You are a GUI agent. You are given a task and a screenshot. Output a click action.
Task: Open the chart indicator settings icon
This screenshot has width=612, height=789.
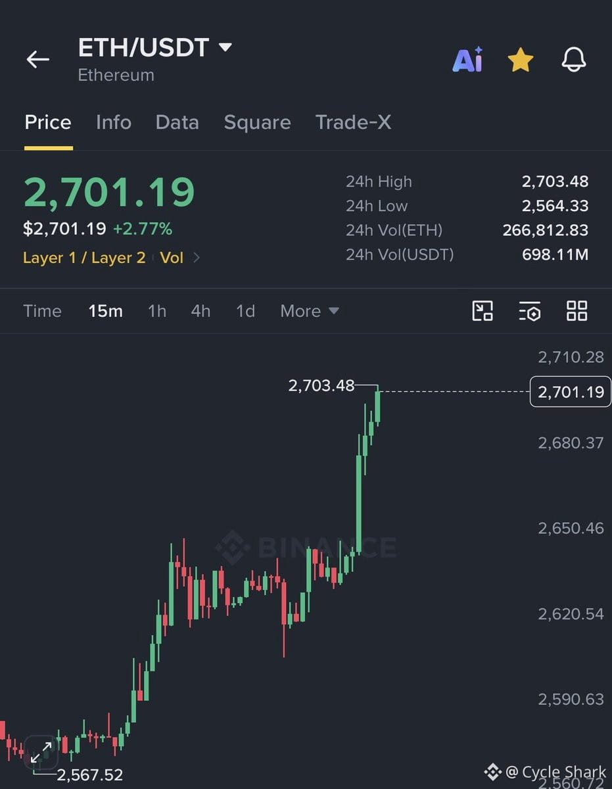click(x=529, y=311)
